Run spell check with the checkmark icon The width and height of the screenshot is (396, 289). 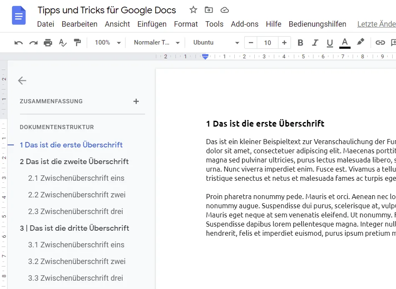click(63, 42)
